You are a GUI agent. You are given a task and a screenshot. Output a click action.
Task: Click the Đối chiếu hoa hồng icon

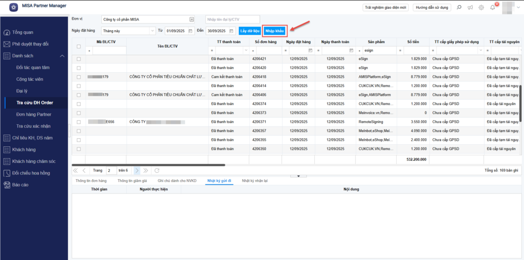click(x=6, y=173)
